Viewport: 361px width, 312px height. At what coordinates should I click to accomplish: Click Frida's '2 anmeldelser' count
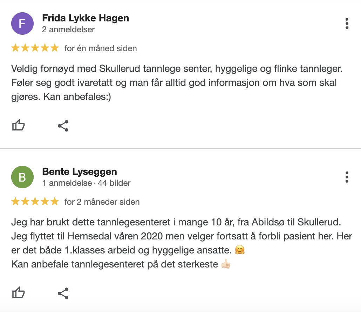click(68, 29)
